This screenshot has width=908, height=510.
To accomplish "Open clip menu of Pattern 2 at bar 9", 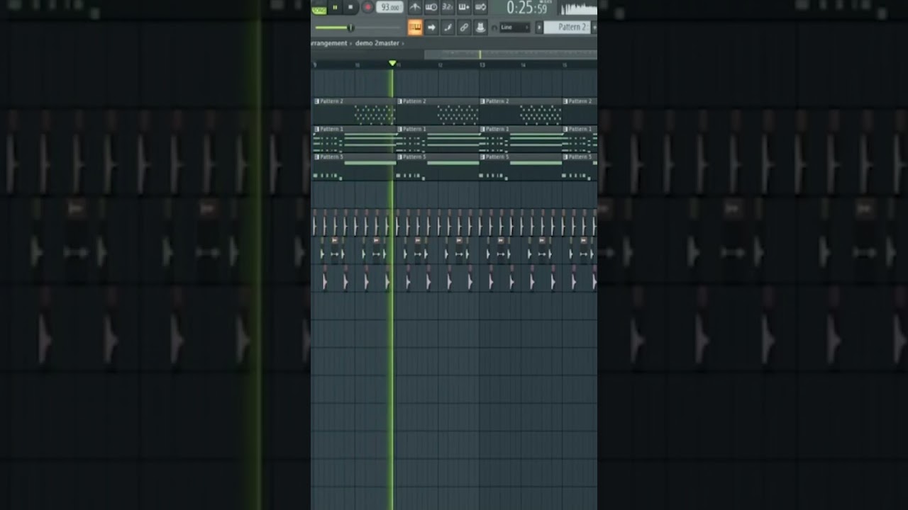I will coord(316,101).
